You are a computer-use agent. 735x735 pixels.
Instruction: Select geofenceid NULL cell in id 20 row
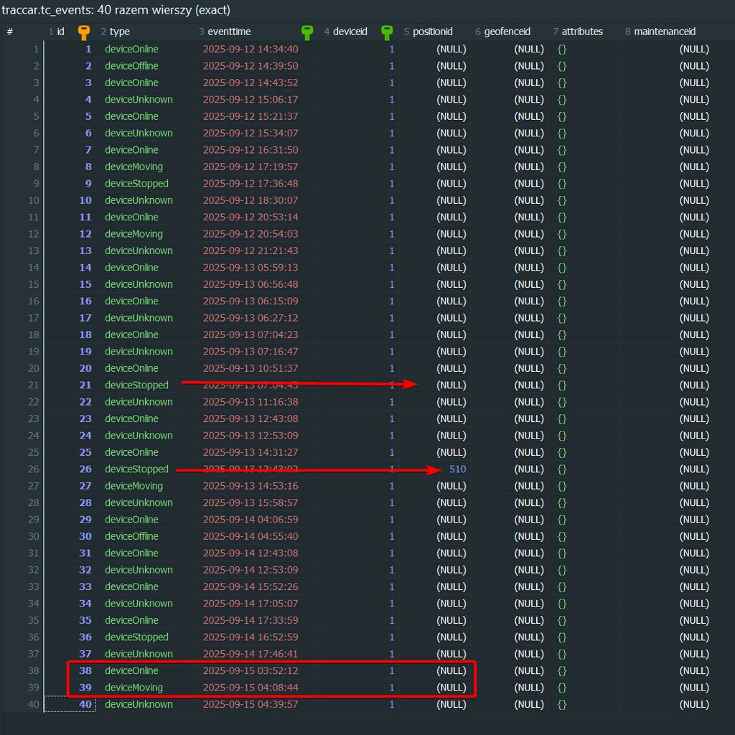[x=528, y=369]
